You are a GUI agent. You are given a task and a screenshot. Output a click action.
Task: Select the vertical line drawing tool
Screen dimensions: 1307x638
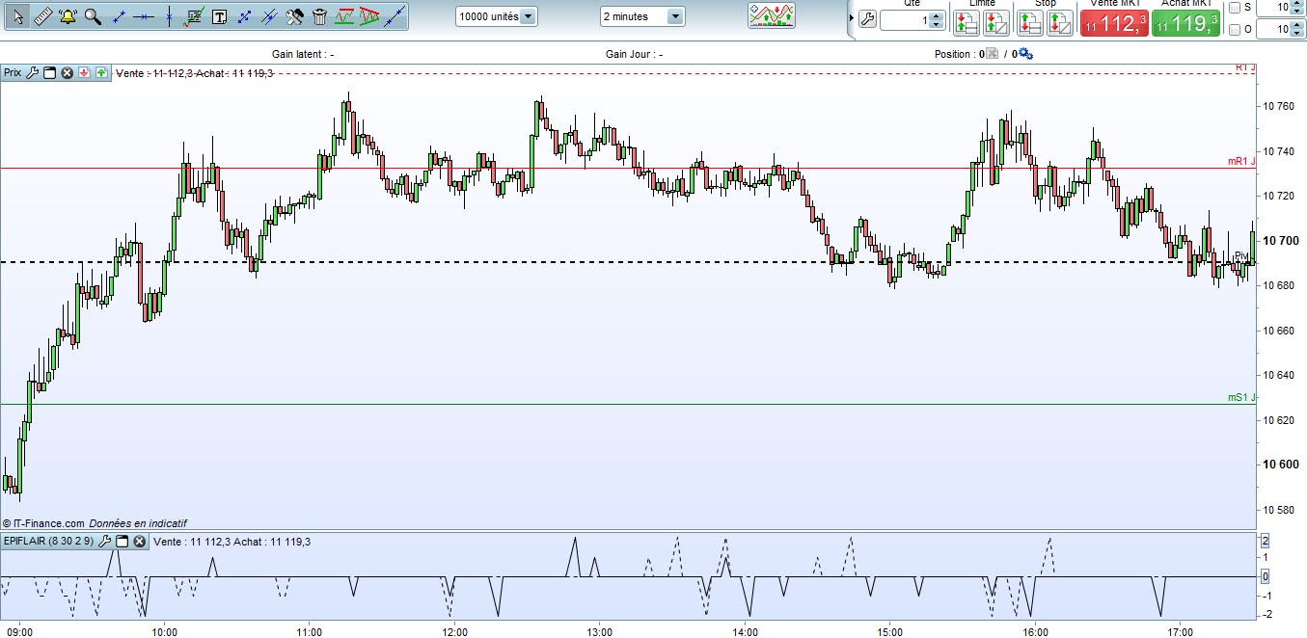[169, 16]
